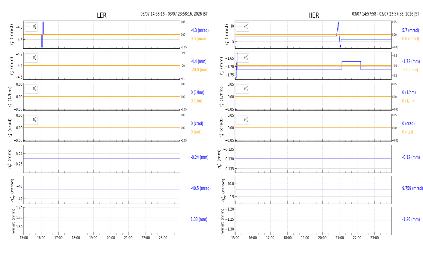Viewport: 423px width, 258px height.
Task: Click the HER plot column title
Action: (313, 16)
